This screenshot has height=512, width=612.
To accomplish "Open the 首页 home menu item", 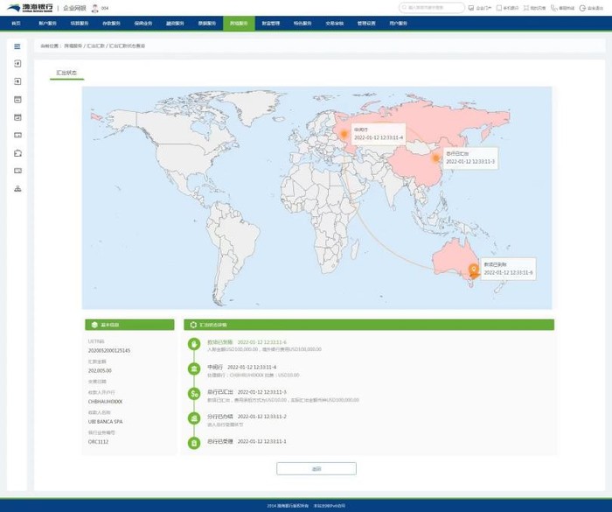I will 16,24.
